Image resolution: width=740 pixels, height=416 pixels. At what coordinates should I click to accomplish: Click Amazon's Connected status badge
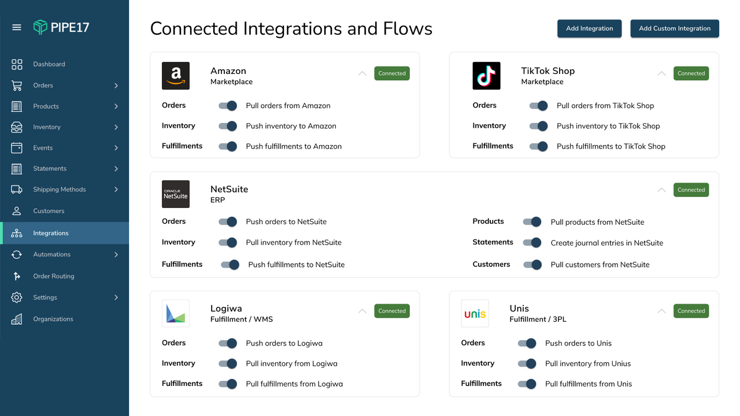pyautogui.click(x=392, y=73)
